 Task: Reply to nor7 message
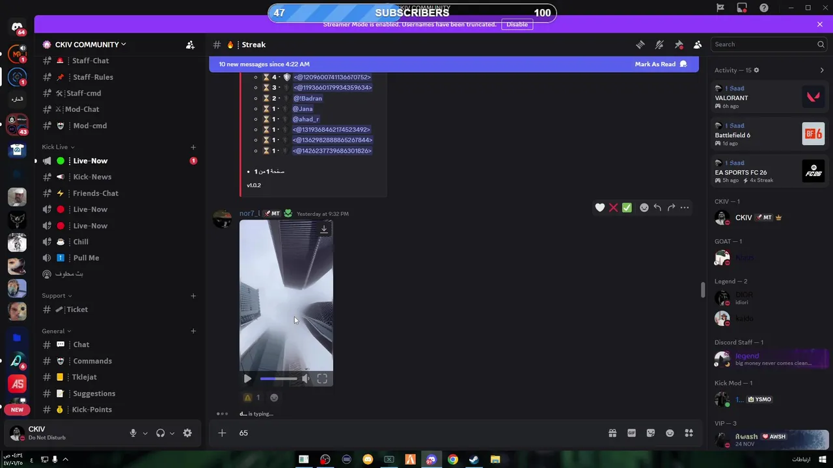[x=657, y=207]
